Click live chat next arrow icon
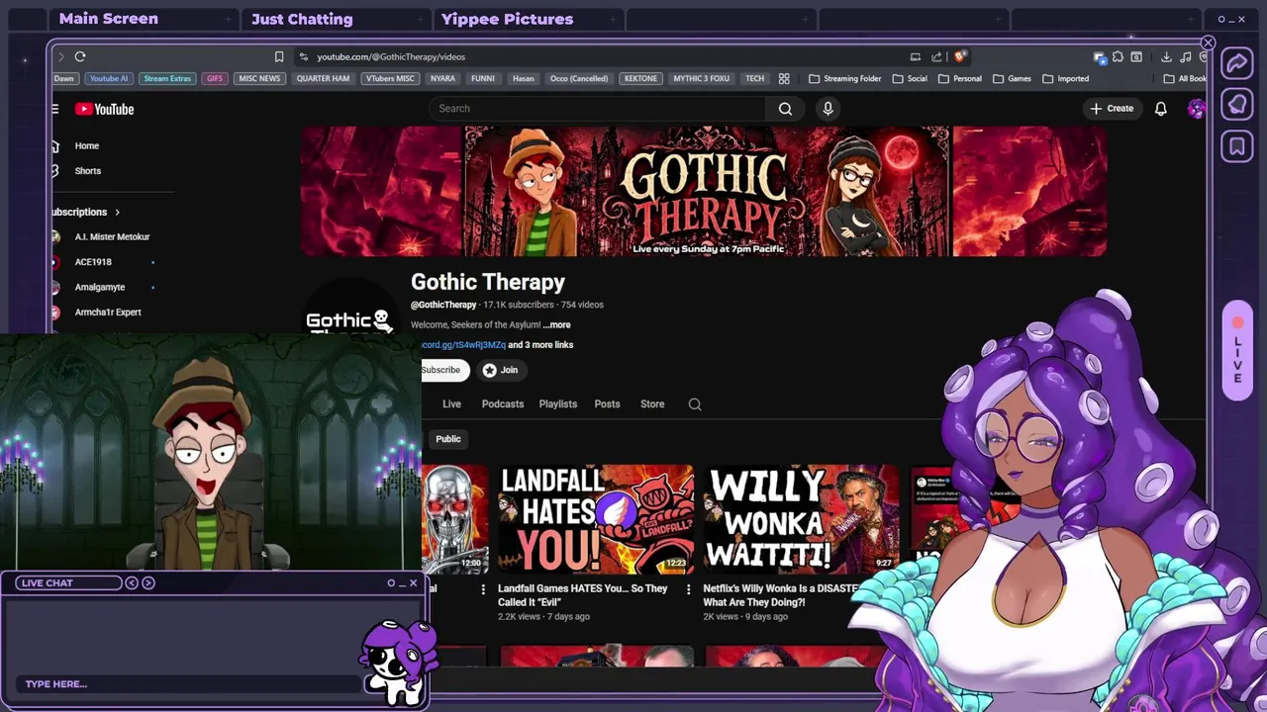This screenshot has height=712, width=1267. [148, 582]
